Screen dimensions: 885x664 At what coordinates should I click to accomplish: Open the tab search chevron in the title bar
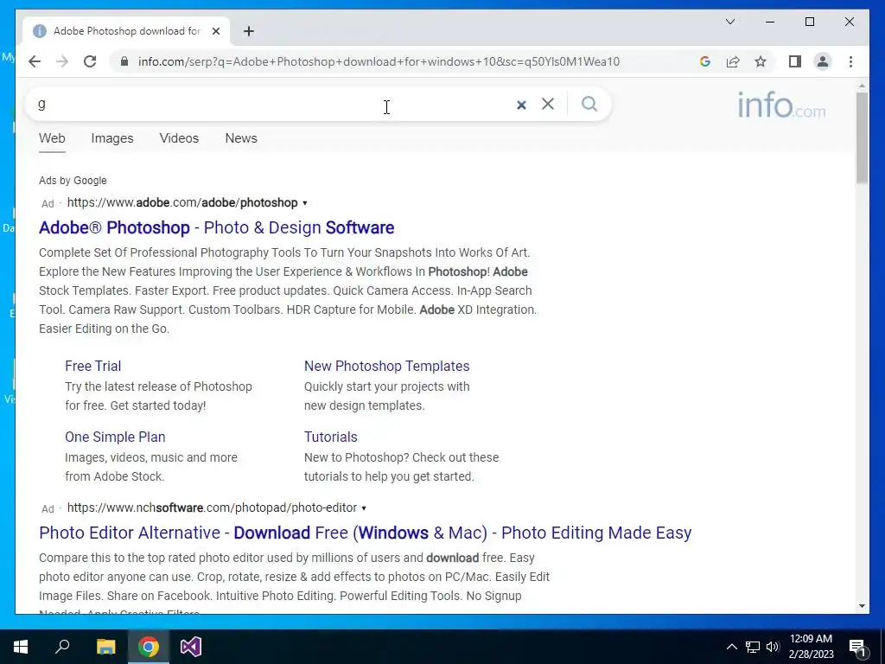[729, 22]
